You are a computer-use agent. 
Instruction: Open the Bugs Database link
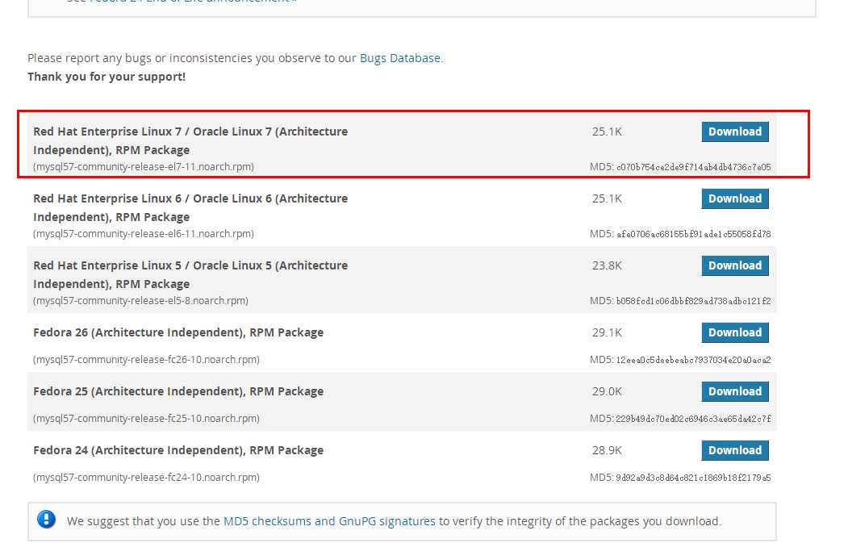pos(400,58)
